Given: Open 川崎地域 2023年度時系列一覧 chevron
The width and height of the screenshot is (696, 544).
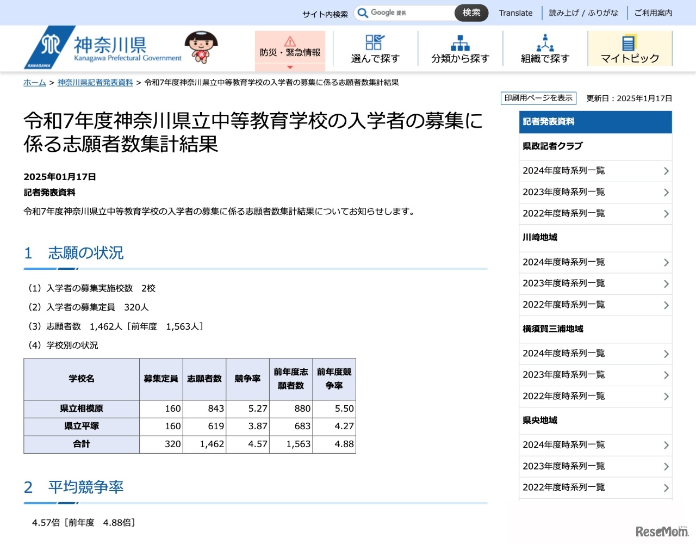Looking at the screenshot, I should (666, 284).
